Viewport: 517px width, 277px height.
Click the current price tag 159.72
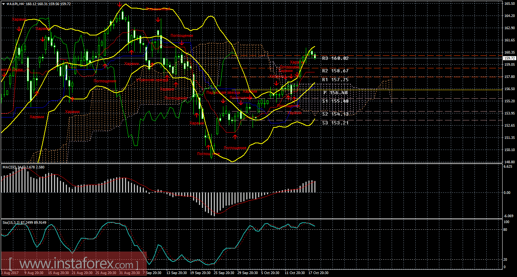click(x=509, y=58)
